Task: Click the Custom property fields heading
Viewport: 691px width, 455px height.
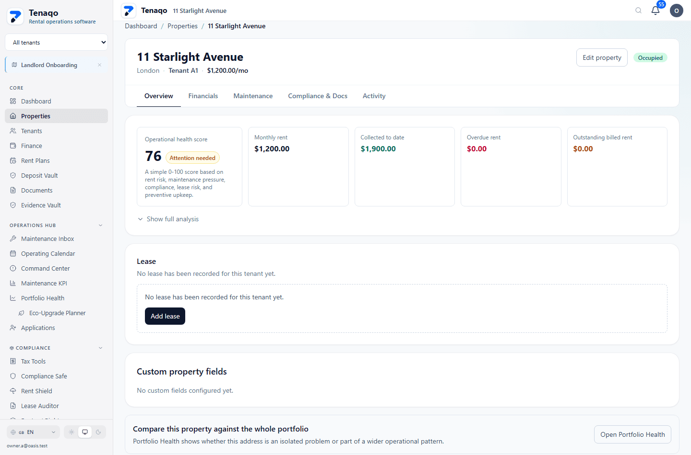Action: click(x=182, y=372)
